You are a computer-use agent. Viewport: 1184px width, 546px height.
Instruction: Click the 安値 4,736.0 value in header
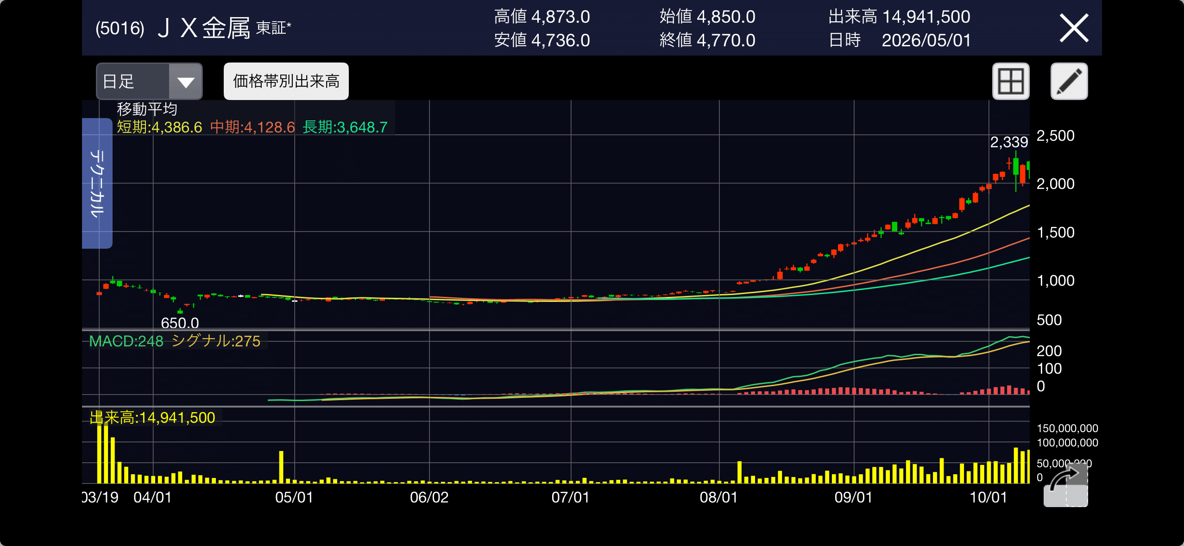pyautogui.click(x=542, y=40)
